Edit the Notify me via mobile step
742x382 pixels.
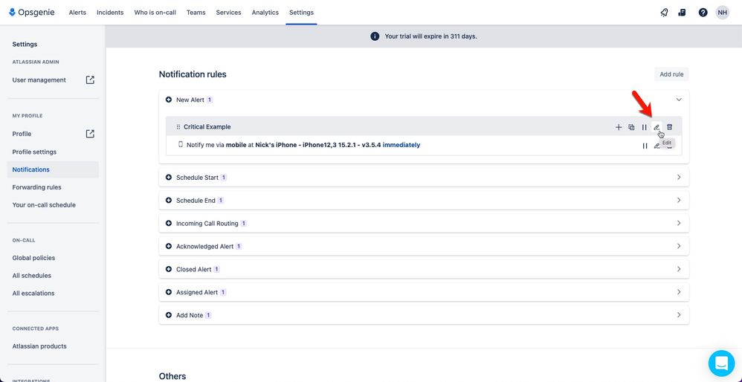tap(656, 146)
